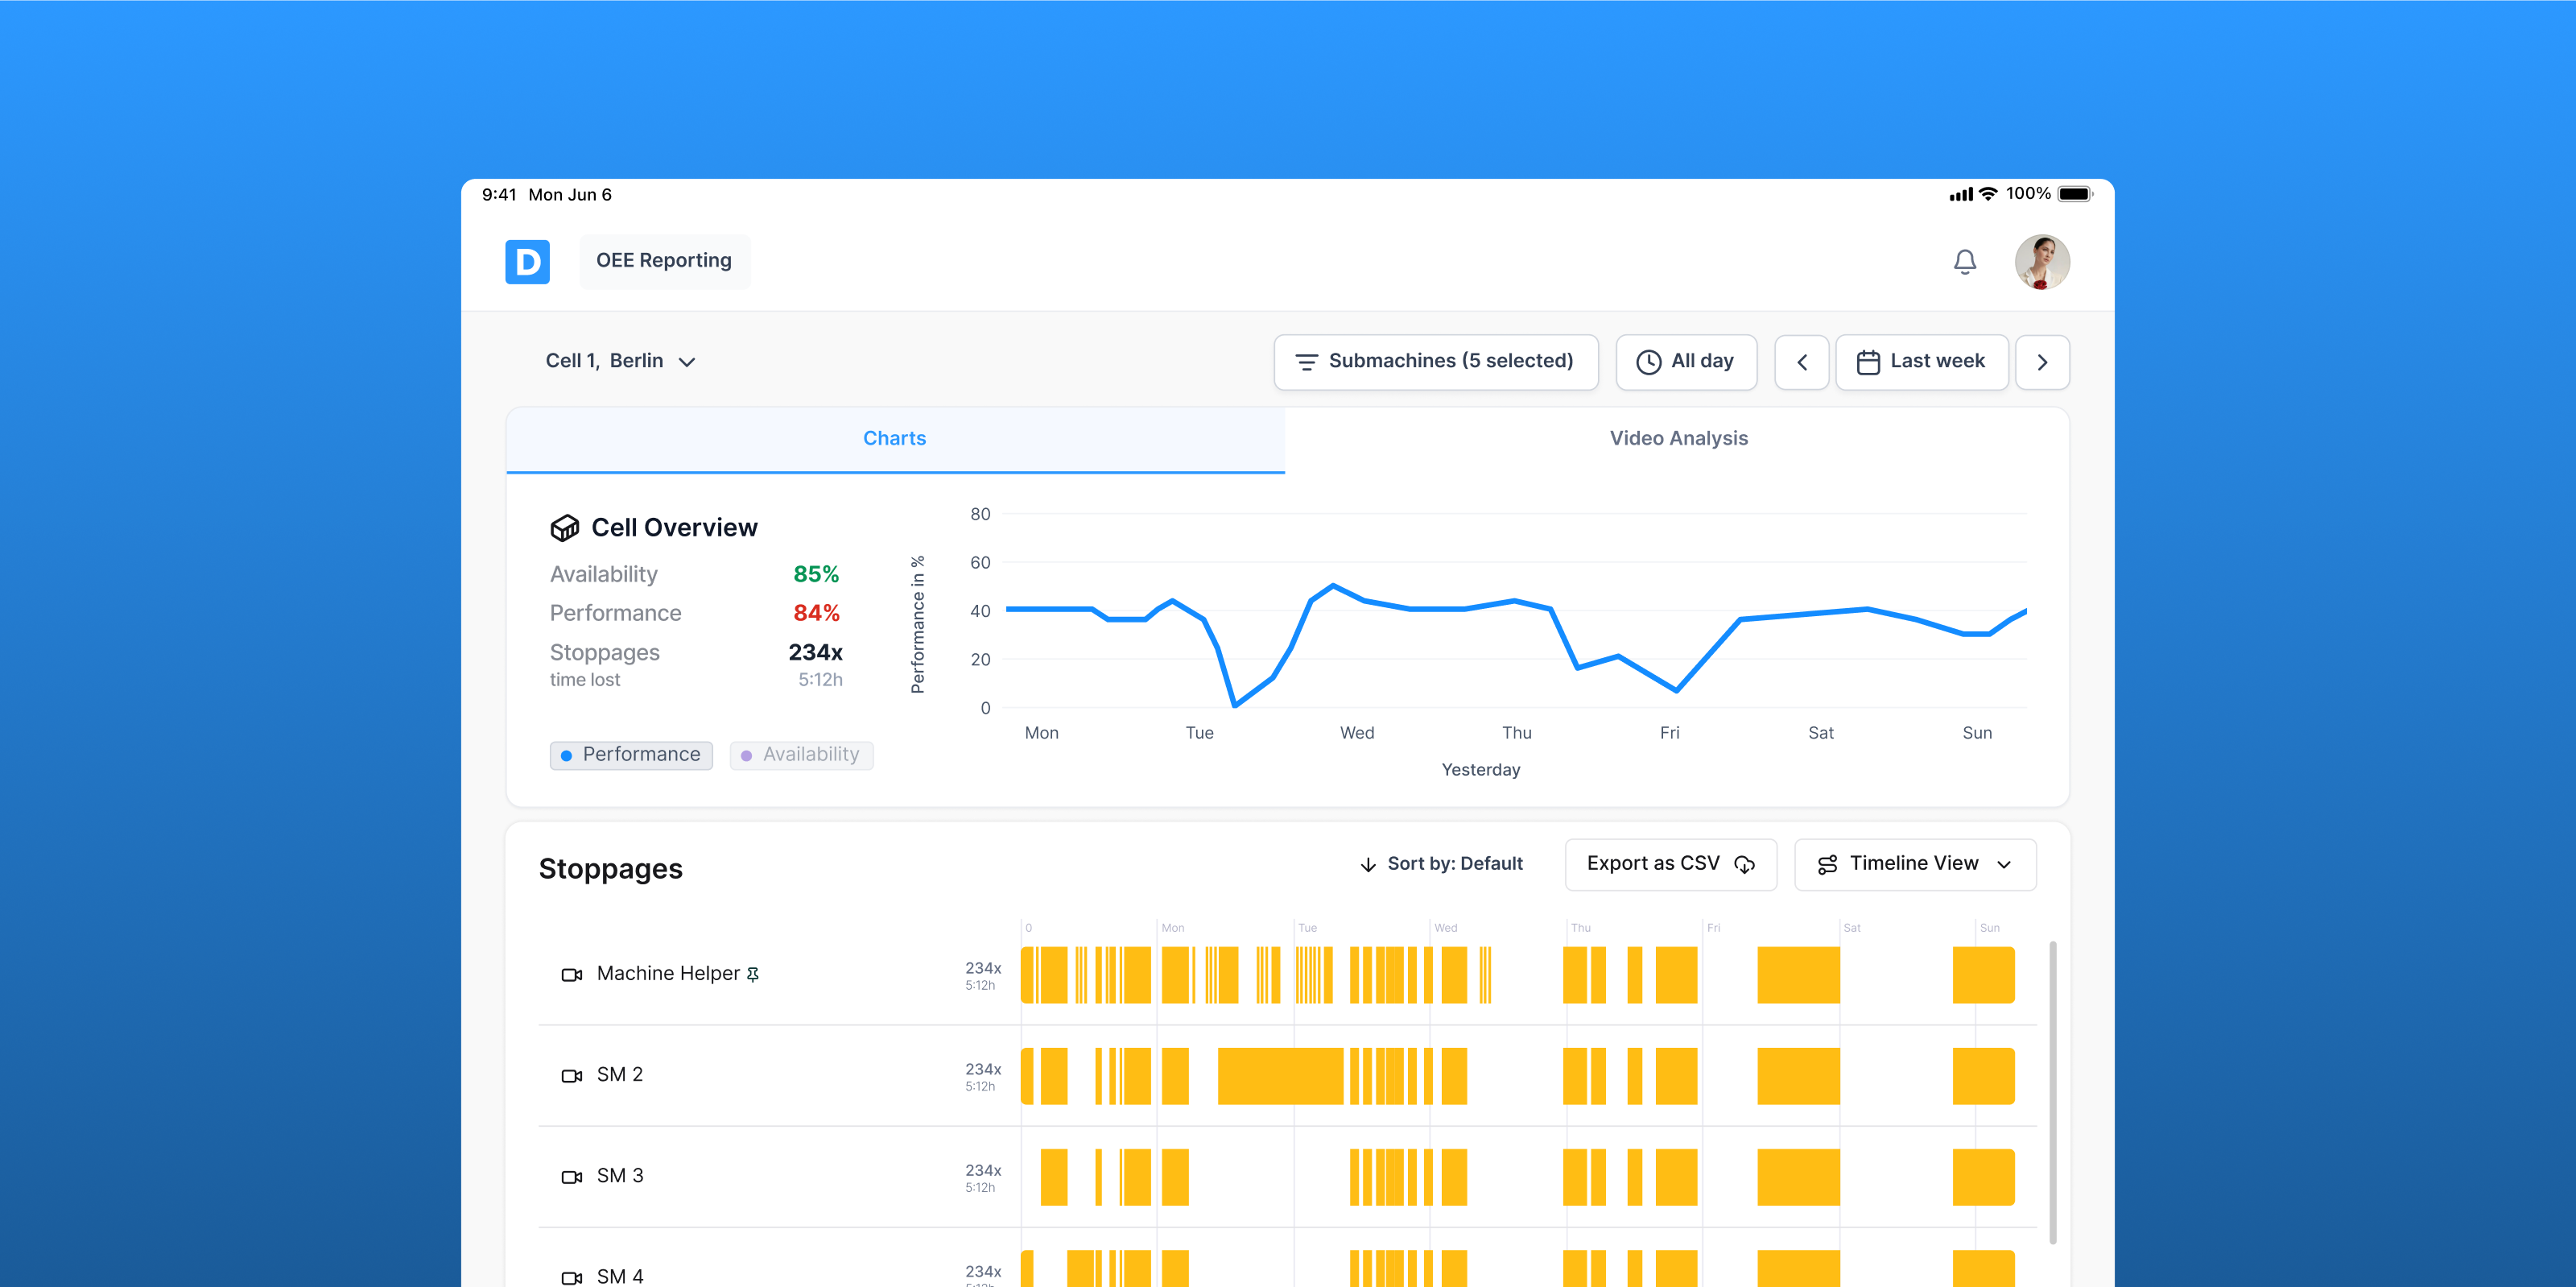Toggle the Performance chart series

[x=631, y=755]
